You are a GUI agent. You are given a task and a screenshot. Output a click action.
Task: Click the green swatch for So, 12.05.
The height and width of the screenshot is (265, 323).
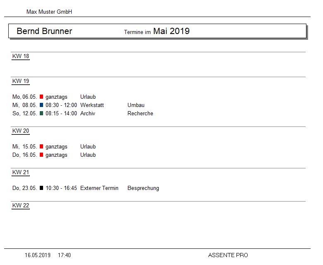(x=41, y=113)
